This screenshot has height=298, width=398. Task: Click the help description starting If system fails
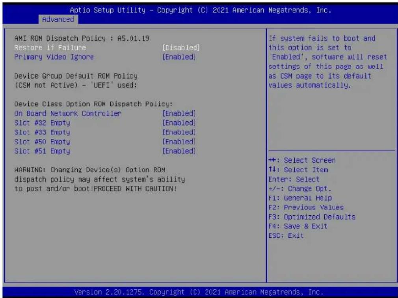click(328, 62)
